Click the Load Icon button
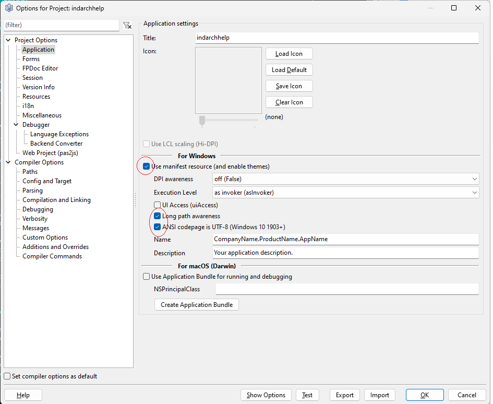Screen dimensions: 493x404 coord(289,54)
